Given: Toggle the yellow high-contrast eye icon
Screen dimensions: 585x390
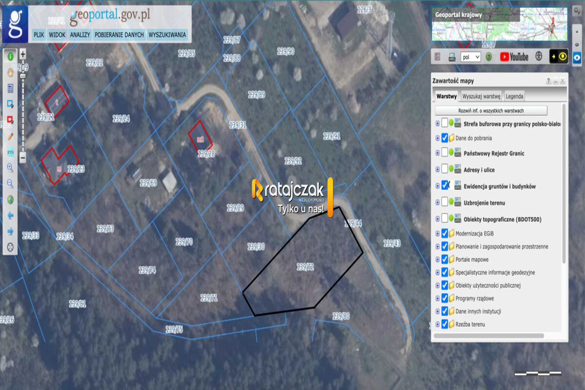Looking at the screenshot, I should (x=559, y=57).
